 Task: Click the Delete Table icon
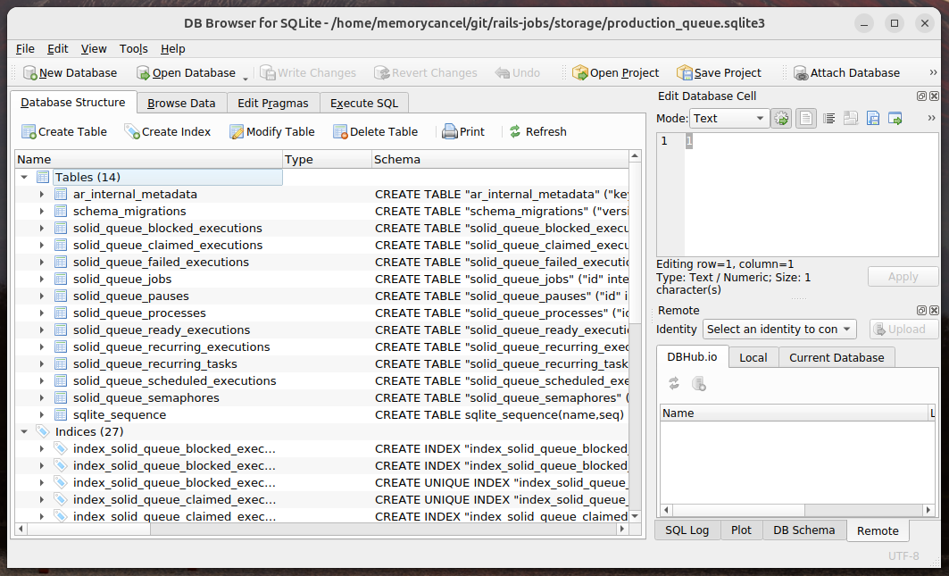click(340, 131)
